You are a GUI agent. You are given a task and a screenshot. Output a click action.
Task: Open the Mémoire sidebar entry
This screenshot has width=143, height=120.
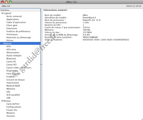click(x=11, y=89)
